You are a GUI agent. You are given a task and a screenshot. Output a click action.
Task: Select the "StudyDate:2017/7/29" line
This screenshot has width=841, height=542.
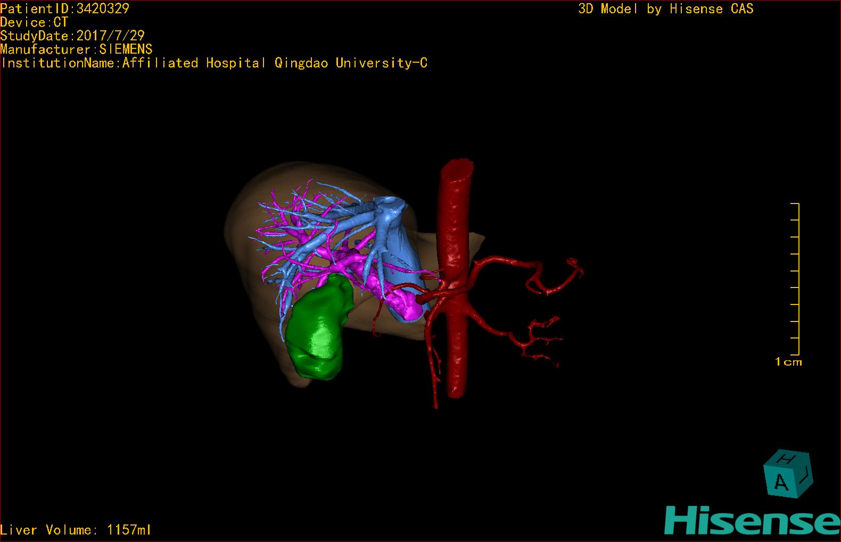pyautogui.click(x=72, y=36)
